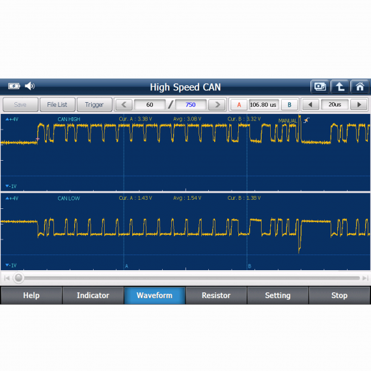The height and width of the screenshot is (371, 371).
Task: Click the go-back up arrow icon
Action: click(340, 87)
